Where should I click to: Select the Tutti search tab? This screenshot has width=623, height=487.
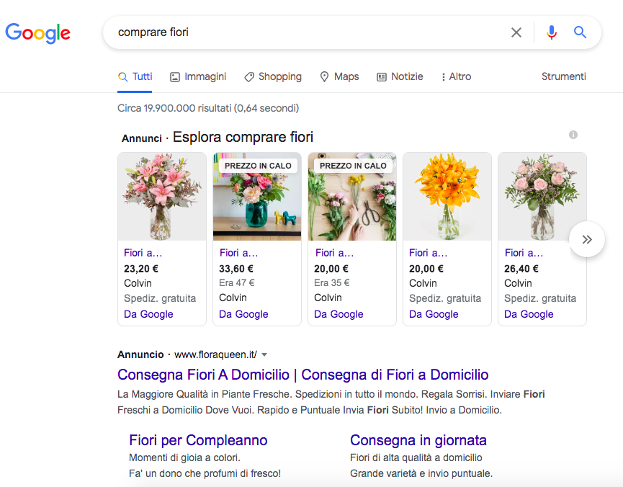pos(135,77)
